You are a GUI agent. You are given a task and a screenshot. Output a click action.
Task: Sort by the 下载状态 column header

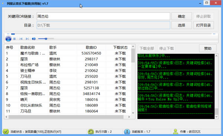pos(120,47)
